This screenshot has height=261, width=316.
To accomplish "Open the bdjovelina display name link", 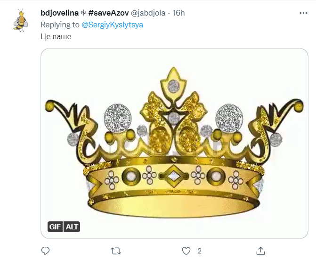I will coord(59,13).
